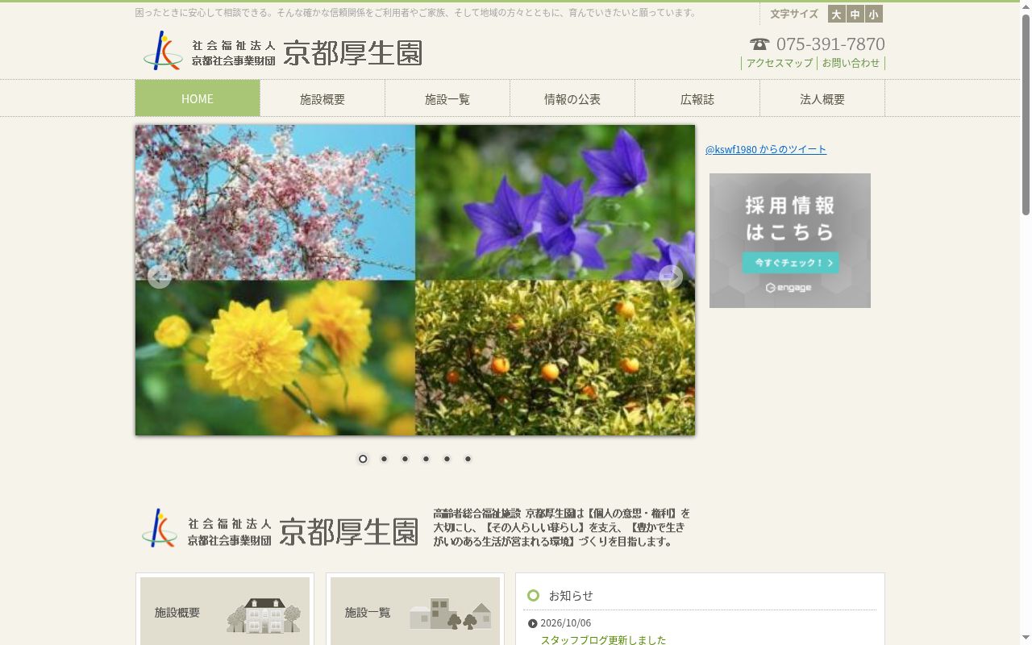Screen dimensions: 1032x645
Task: Jump to the fourth slideshow dot
Action: 426,459
